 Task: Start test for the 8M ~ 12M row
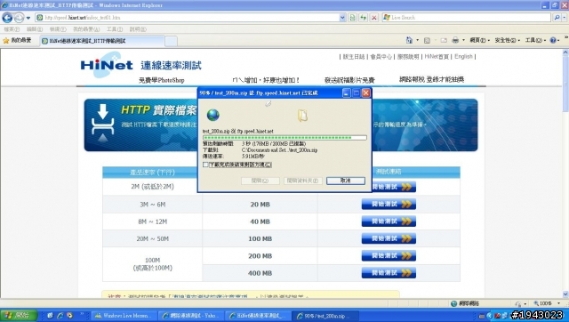click(x=389, y=221)
